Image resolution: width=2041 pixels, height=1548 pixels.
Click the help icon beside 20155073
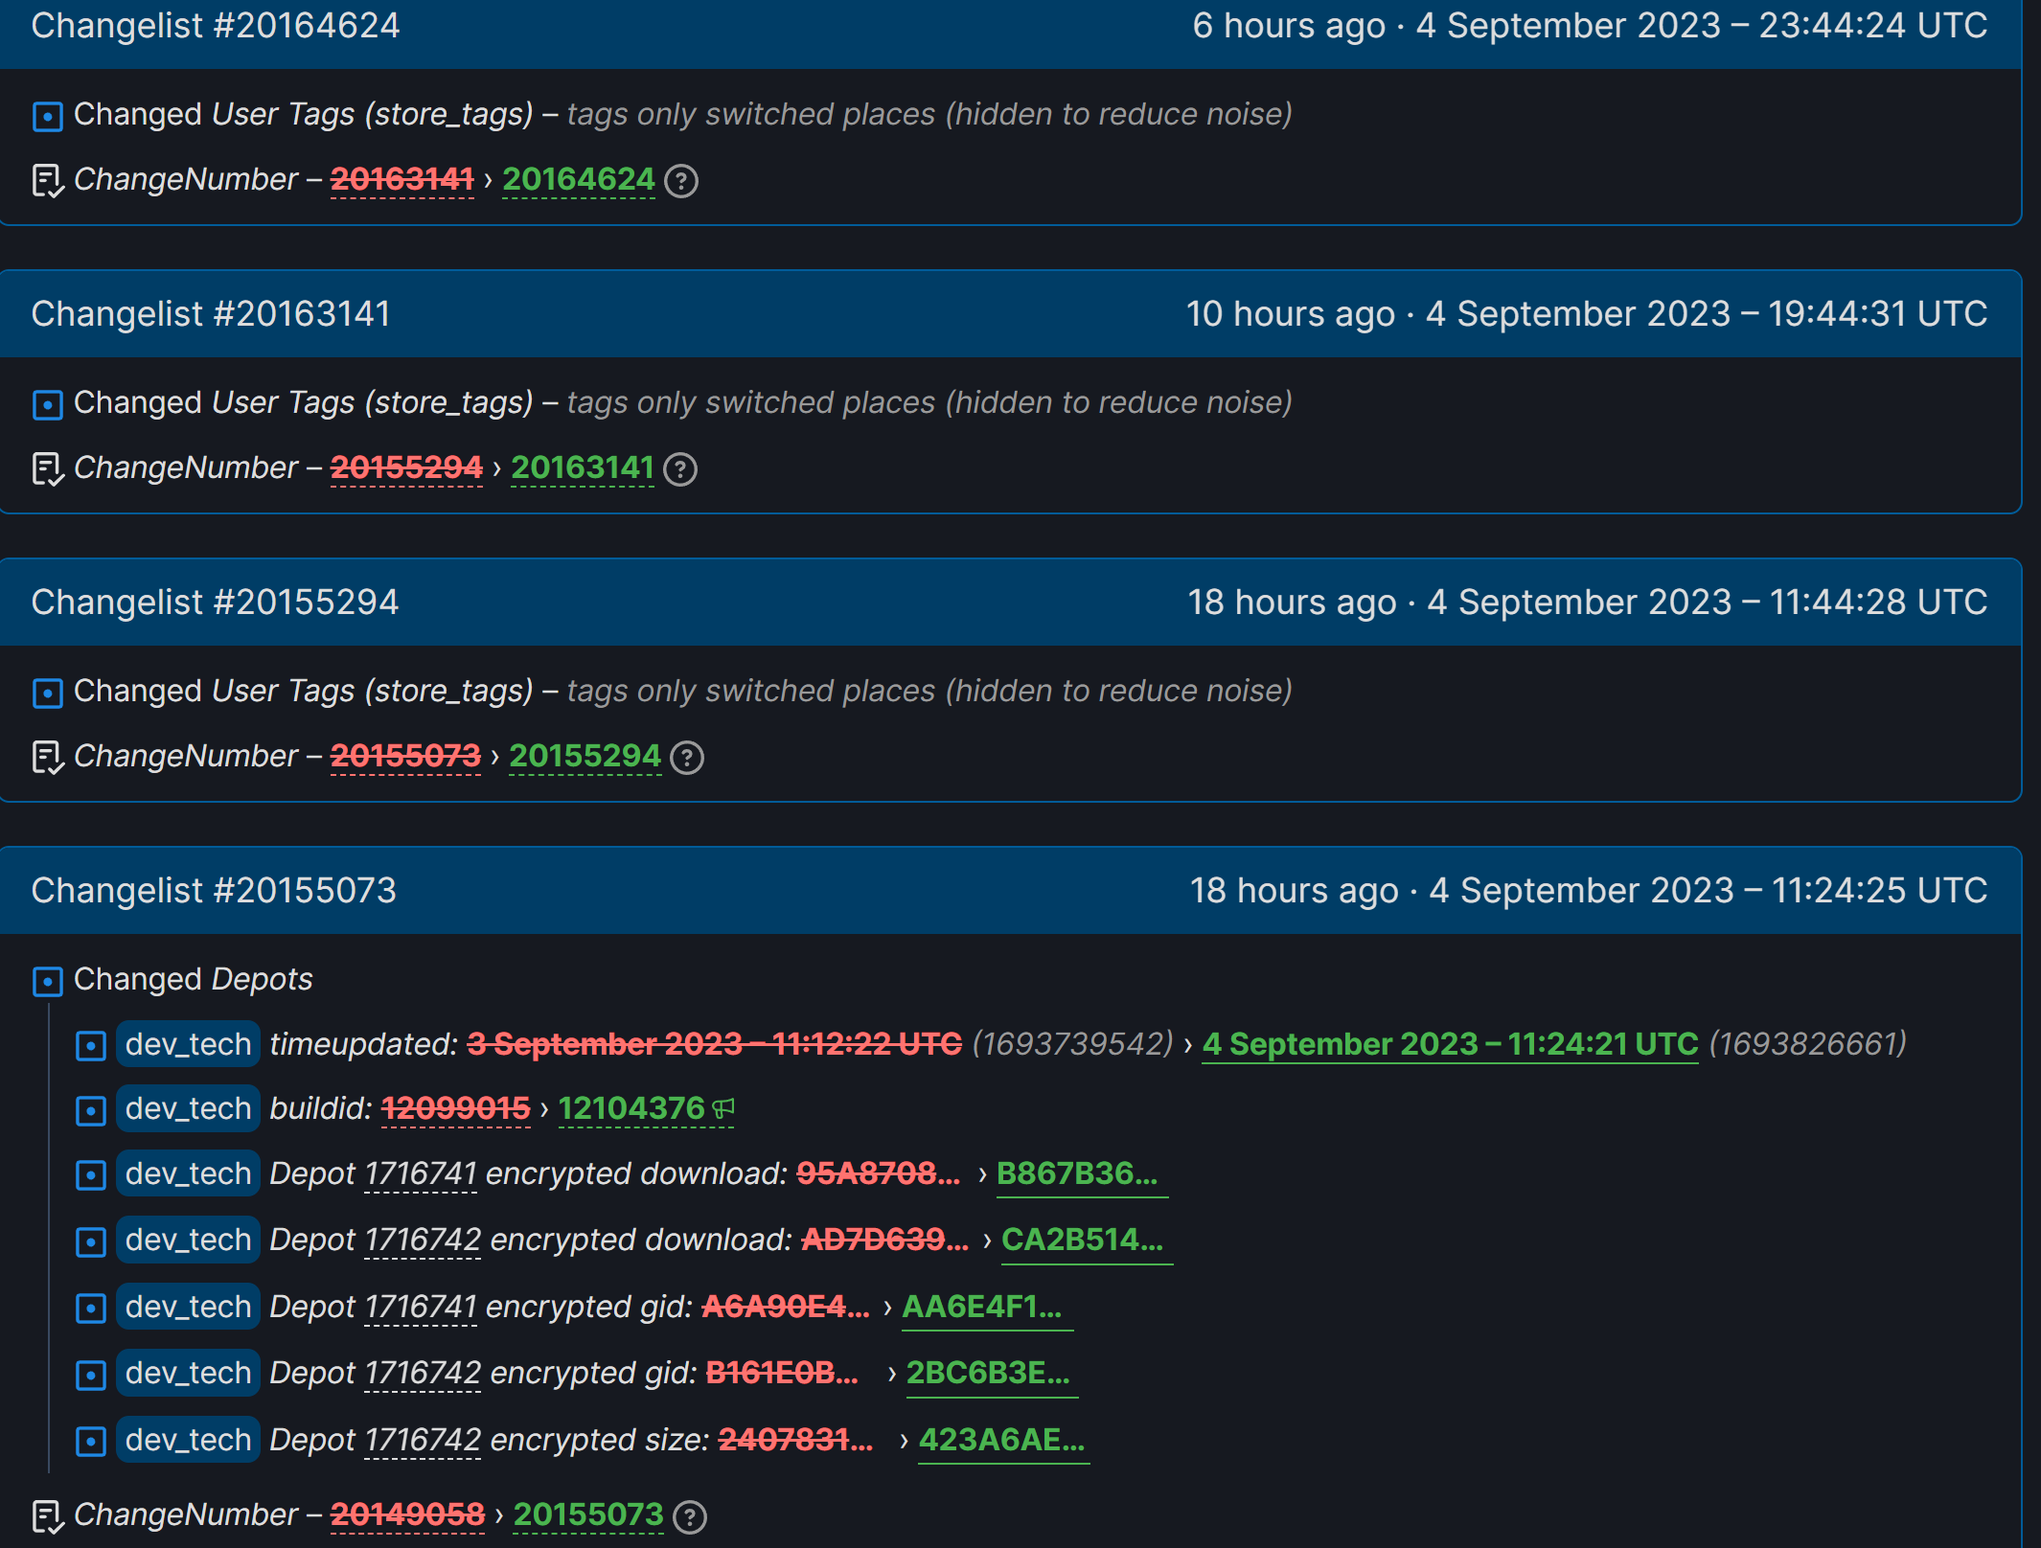690,1516
